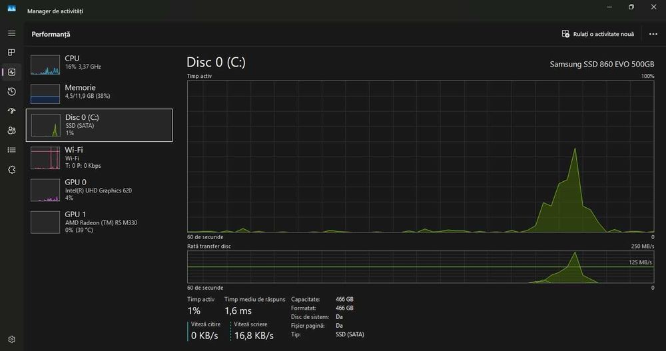Viewport: 666px width, 351px height.
Task: Select Memorie in performance list
Action: click(99, 93)
